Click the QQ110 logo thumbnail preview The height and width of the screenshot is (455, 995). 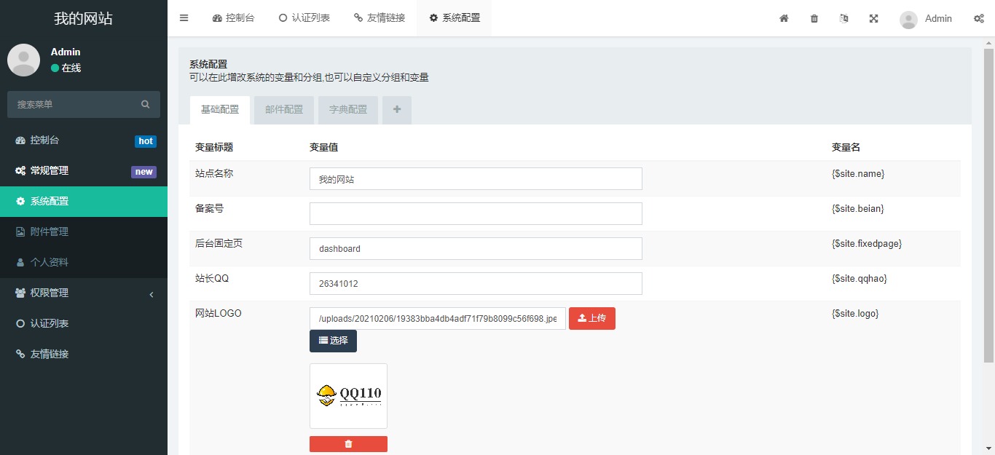click(x=348, y=396)
